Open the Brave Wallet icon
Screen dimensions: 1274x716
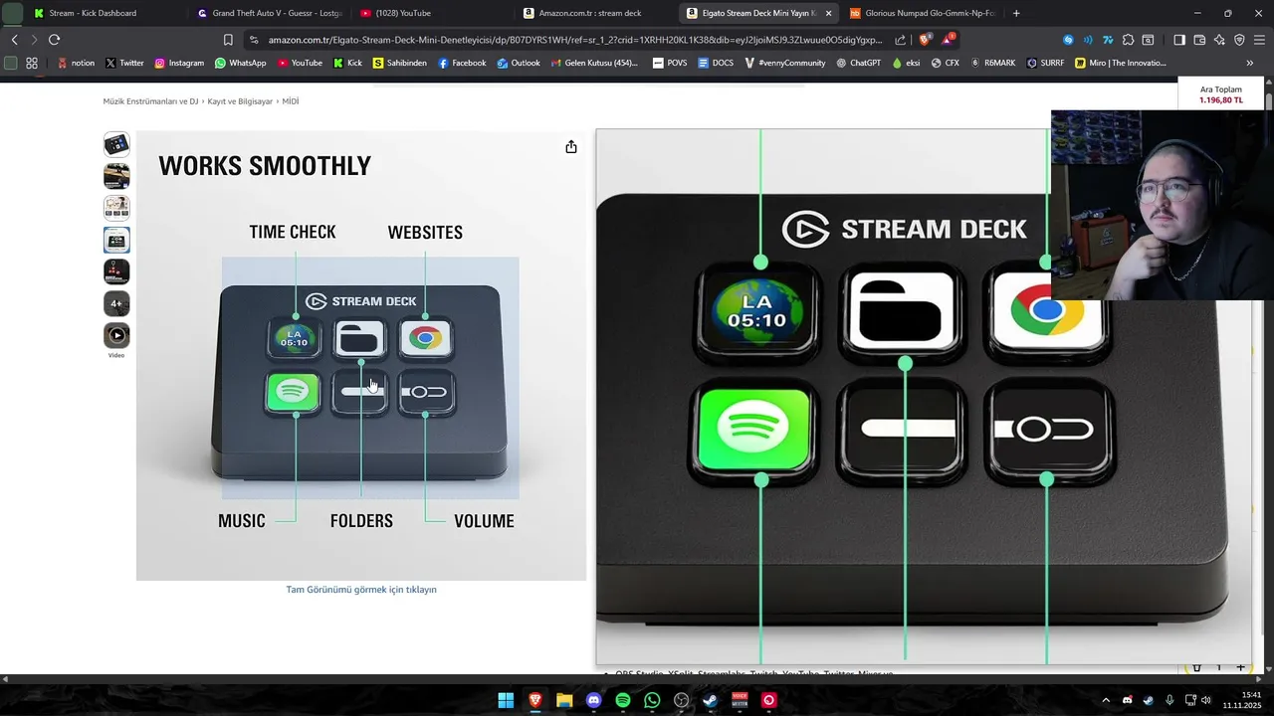[1199, 40]
